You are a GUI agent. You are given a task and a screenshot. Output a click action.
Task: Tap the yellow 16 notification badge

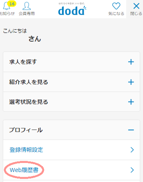tap(12, 3)
